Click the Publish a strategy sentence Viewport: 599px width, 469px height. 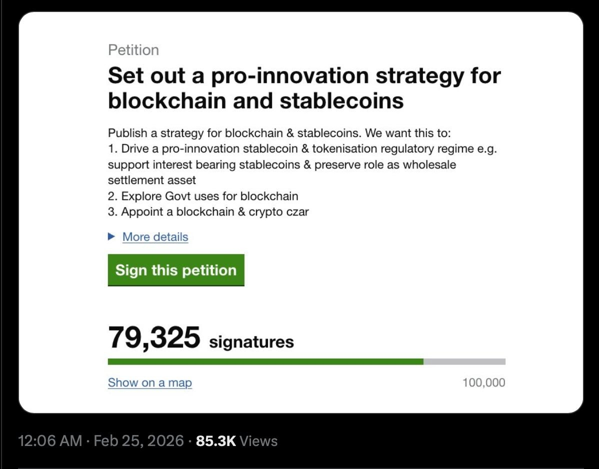(279, 133)
